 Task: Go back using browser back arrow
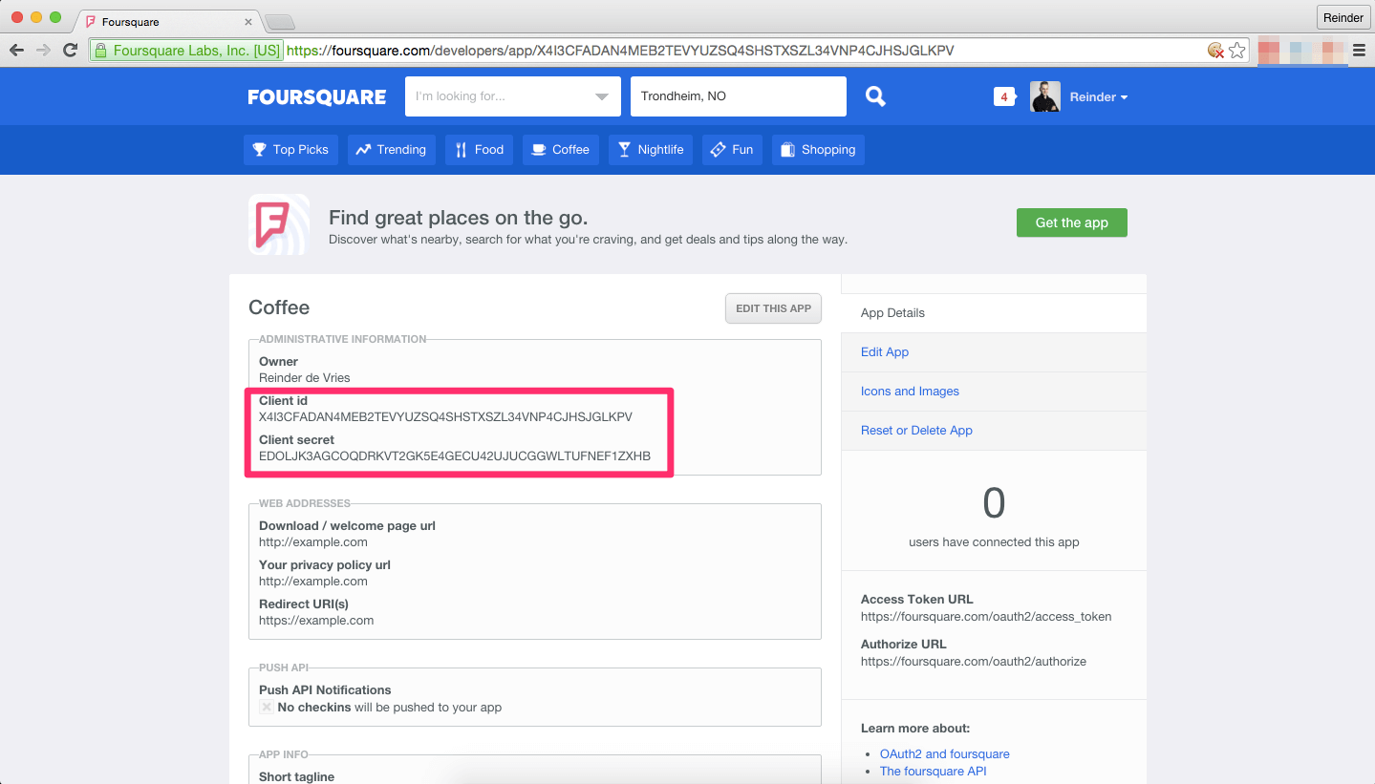point(17,51)
